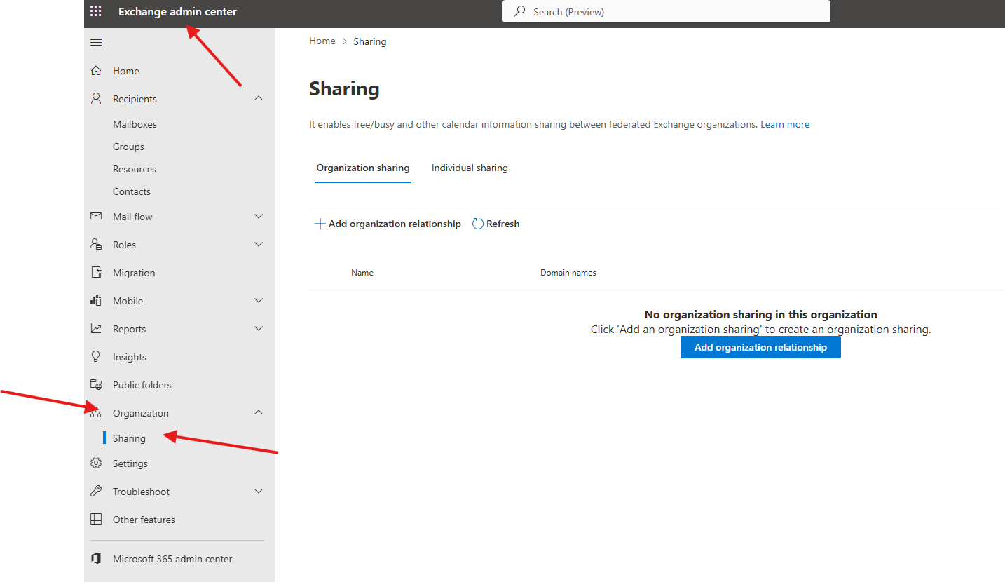The width and height of the screenshot is (1005, 582).
Task: Click the search magnifier icon
Action: coord(519,11)
